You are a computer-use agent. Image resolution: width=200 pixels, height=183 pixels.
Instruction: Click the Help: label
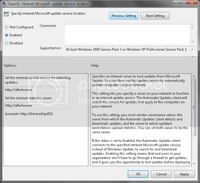tap(95, 65)
